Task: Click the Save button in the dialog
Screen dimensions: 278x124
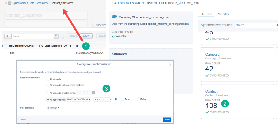Action: tap(167, 120)
